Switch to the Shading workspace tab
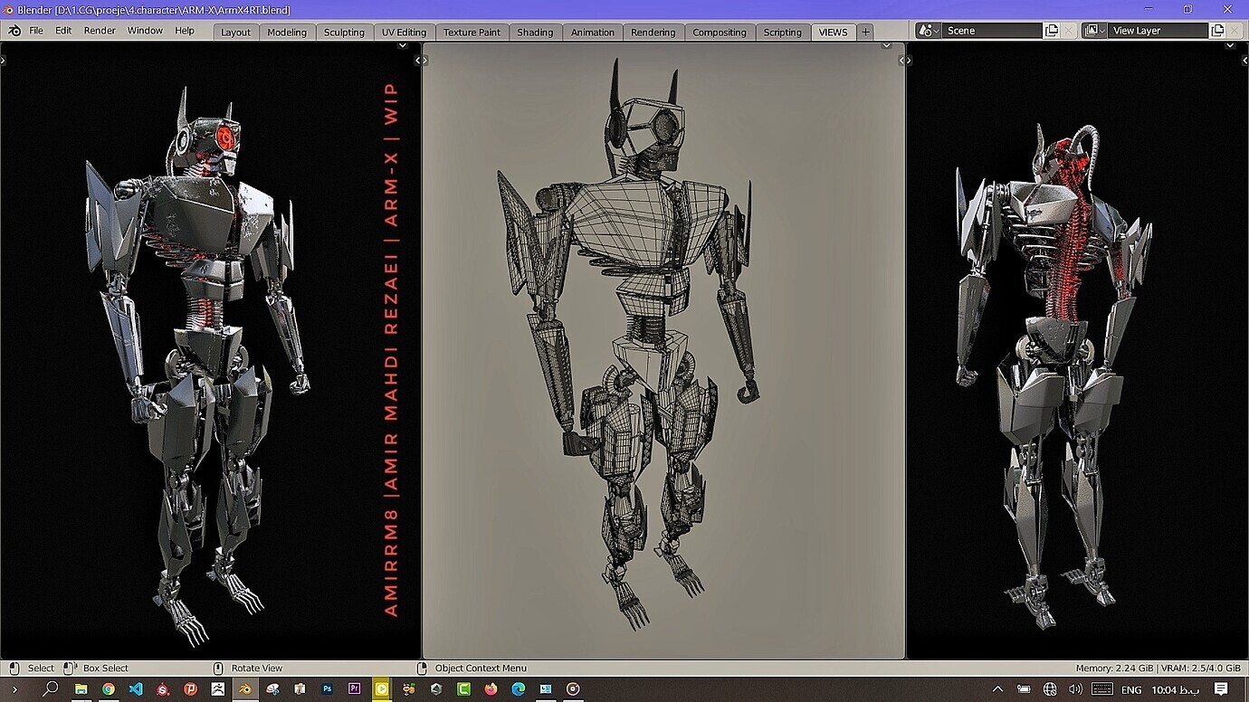Viewport: 1249px width, 702px height. pos(535,32)
